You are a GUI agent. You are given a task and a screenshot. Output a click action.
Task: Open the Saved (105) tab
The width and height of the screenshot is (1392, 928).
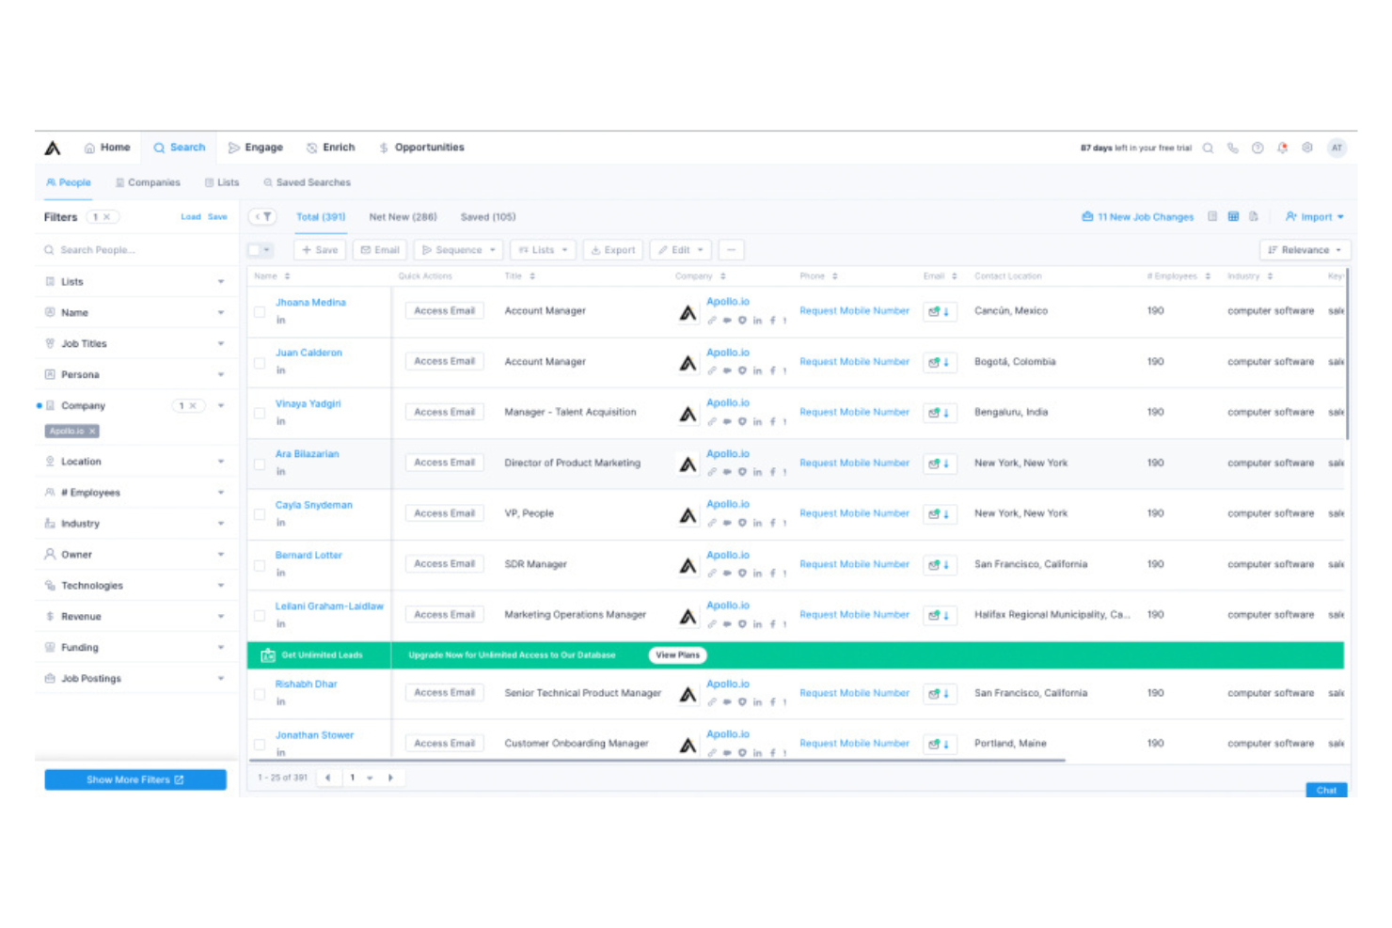pyautogui.click(x=487, y=216)
